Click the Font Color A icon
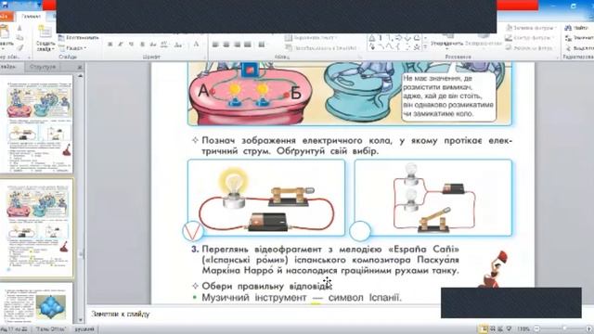Image resolution: width=594 pixels, height=334 pixels. 196,45
